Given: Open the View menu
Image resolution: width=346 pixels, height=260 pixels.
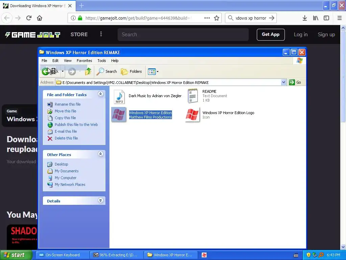Looking at the screenshot, I should (x=68, y=61).
